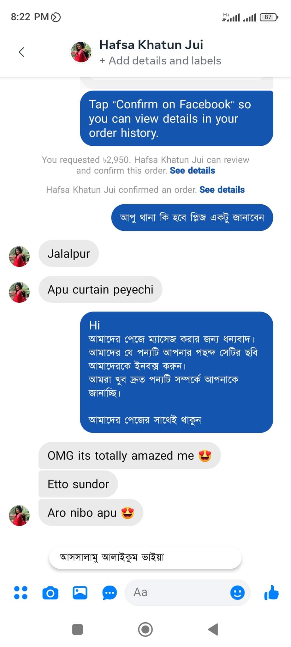291x647 pixels.
Task: Tap the Aa message input field
Action: tap(177, 593)
